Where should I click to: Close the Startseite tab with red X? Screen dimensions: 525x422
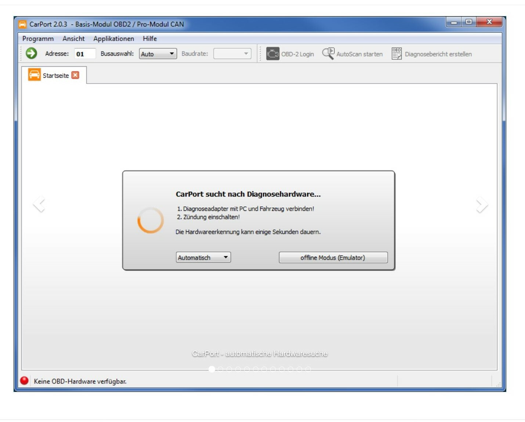click(x=75, y=75)
